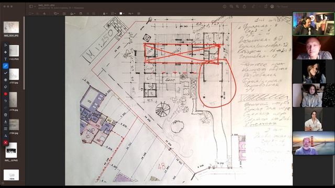Screen dimensions: 335x188
Task: Select the Sketch tool in markup bar
Action: [x=44, y=14]
